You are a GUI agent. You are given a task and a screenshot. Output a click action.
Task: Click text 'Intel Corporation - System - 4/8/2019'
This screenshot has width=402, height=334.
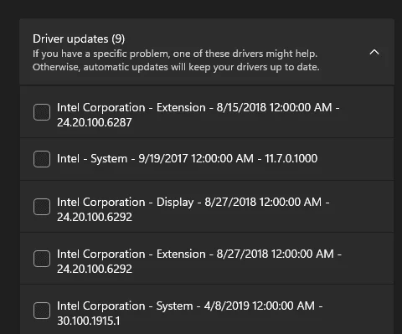tap(153, 306)
